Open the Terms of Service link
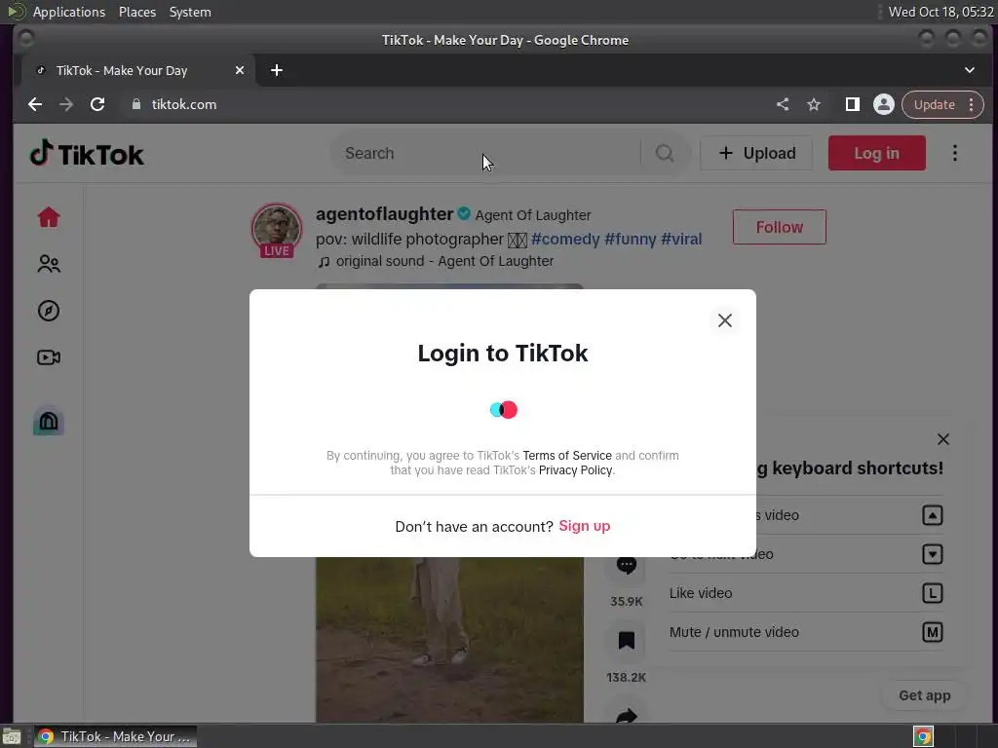The width and height of the screenshot is (998, 748). [x=567, y=456]
